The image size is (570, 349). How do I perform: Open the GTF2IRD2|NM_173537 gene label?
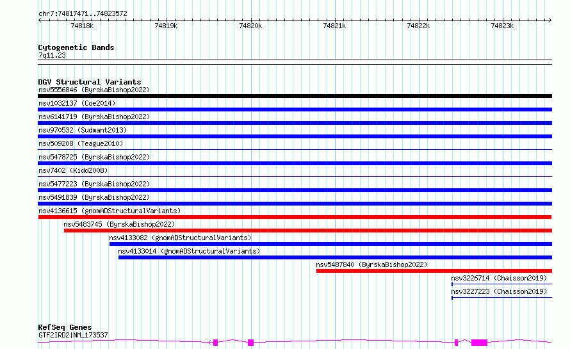(x=73, y=335)
